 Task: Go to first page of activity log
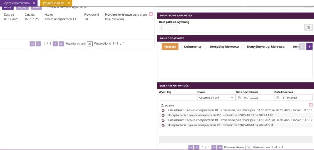191,148
